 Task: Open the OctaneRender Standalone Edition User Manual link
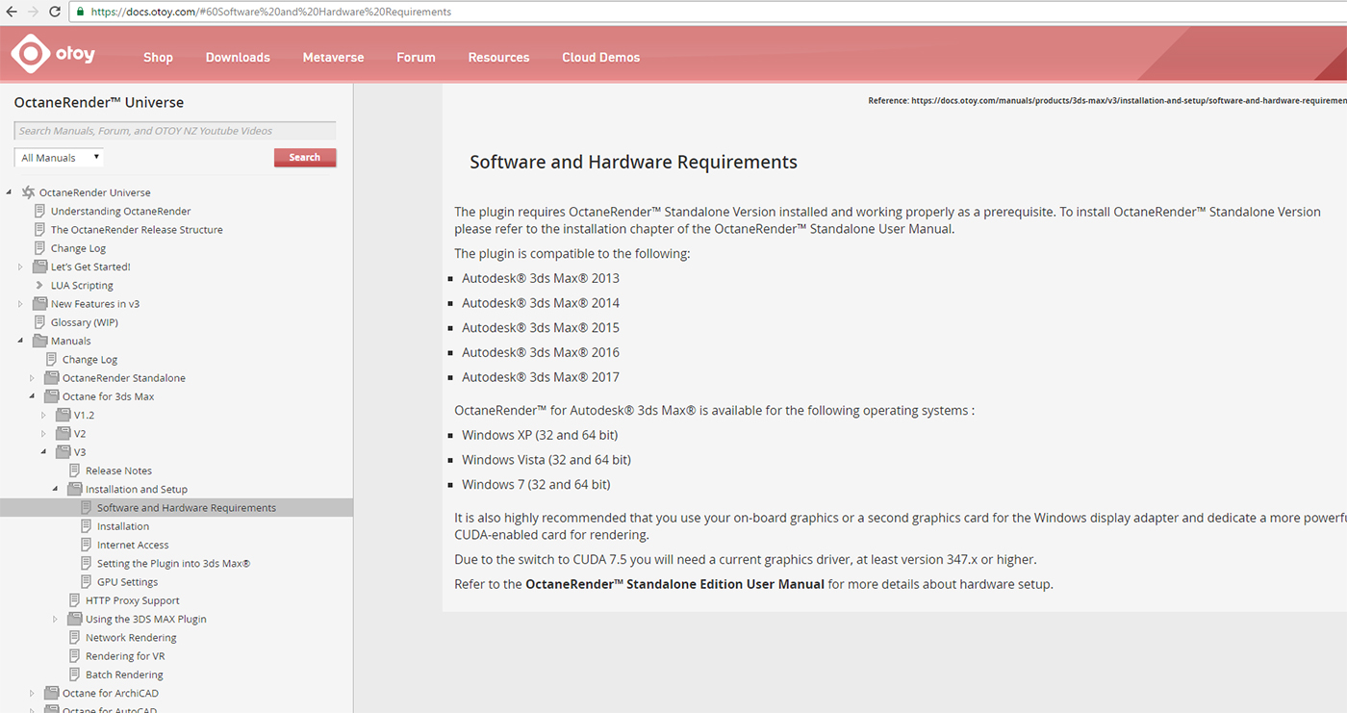[x=674, y=584]
